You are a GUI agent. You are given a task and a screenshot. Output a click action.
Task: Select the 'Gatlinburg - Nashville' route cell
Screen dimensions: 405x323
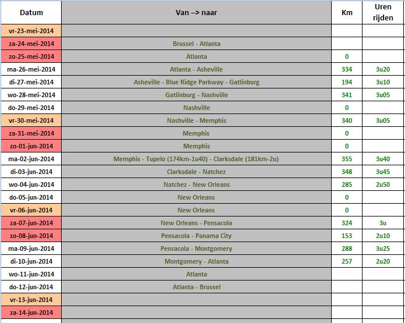(196, 95)
